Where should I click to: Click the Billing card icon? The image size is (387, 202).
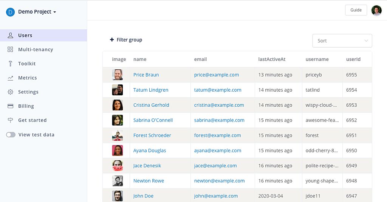(10, 106)
